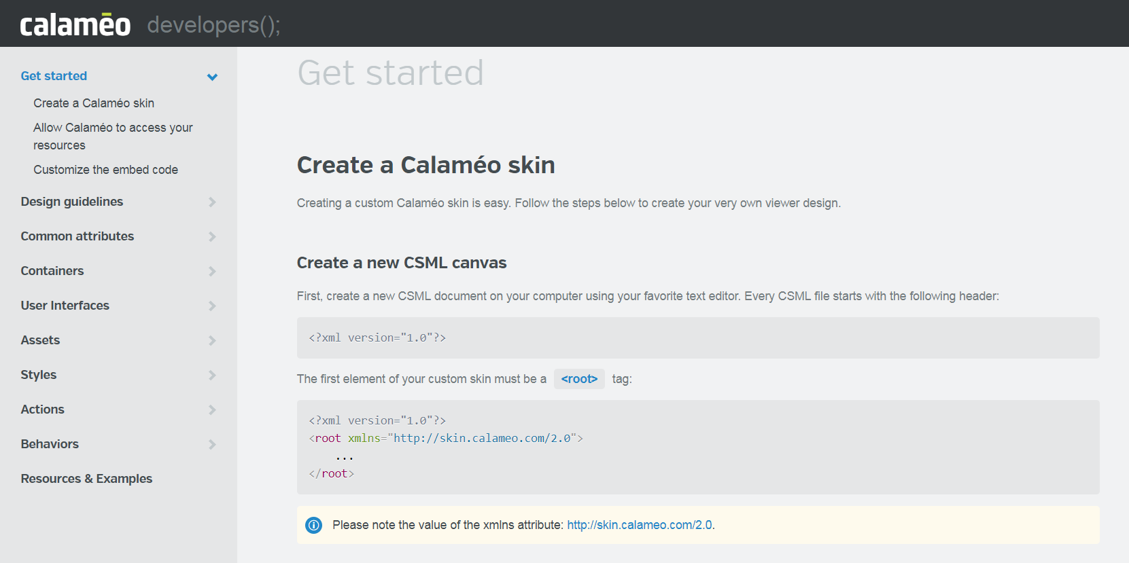Click the root xmlns code line

pos(446,438)
